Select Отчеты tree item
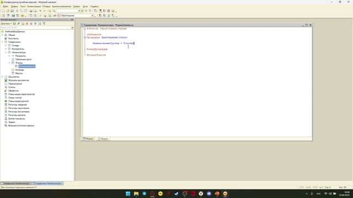This screenshot has width=353, height=198. coord(12,87)
